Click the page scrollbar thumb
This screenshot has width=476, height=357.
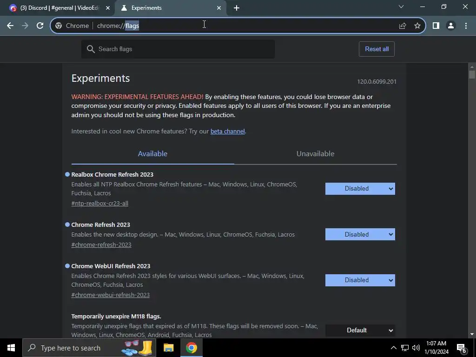[472, 75]
